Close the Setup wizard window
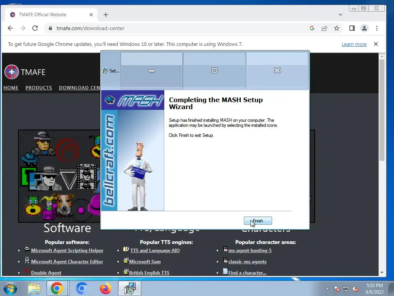Image resolution: width=394 pixels, height=296 pixels. [x=277, y=71]
